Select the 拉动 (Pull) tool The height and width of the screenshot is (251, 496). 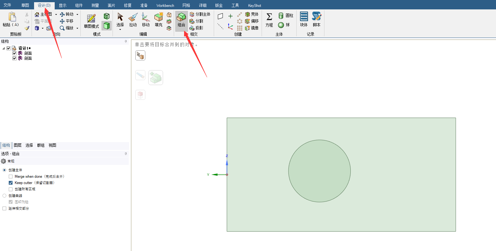(133, 19)
